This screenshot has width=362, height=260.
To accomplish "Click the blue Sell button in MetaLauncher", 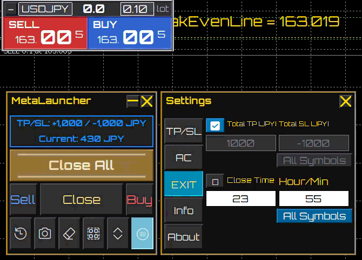I will (23, 200).
